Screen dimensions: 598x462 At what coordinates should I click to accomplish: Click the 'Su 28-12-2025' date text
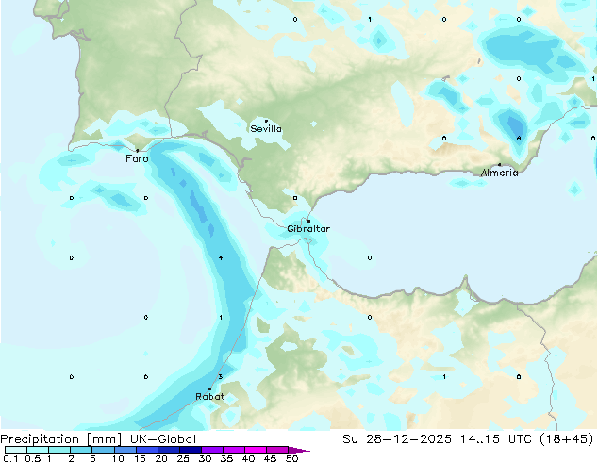point(397,439)
